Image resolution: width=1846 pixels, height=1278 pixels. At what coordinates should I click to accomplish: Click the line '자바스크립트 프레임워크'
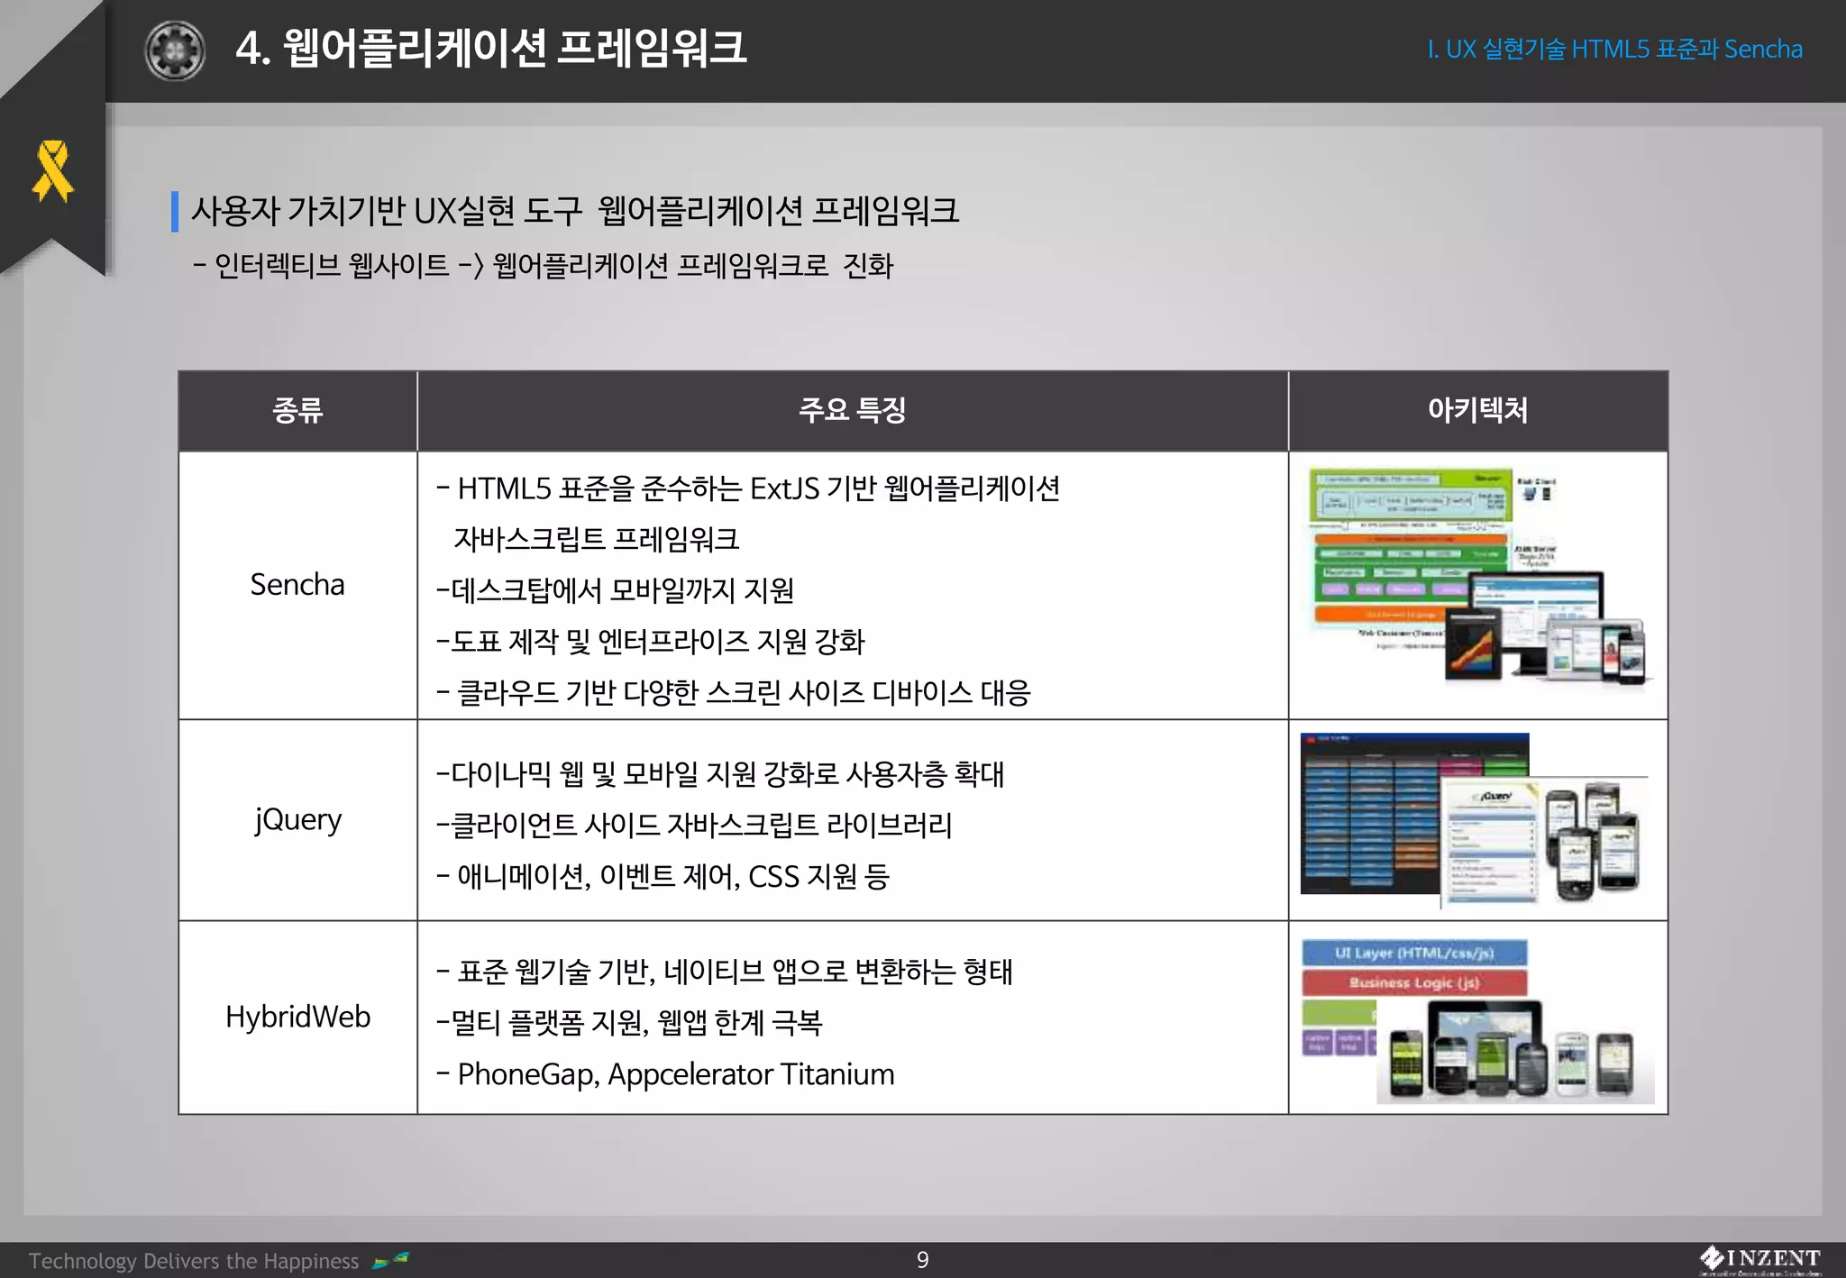click(x=596, y=539)
